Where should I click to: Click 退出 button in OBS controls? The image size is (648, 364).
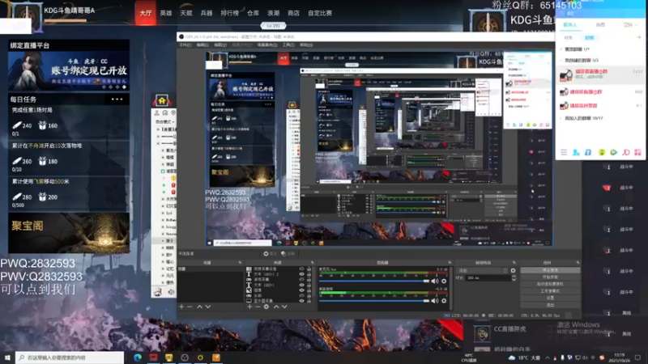coord(550,305)
